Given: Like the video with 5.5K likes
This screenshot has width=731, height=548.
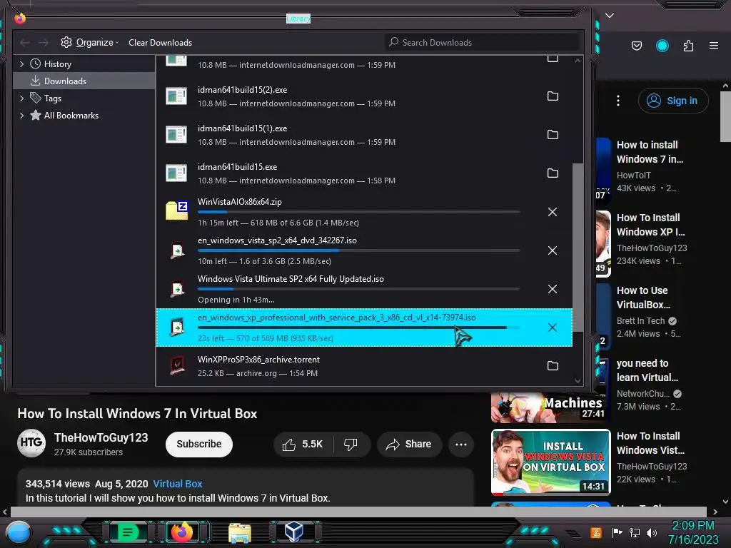Looking at the screenshot, I should (x=303, y=444).
